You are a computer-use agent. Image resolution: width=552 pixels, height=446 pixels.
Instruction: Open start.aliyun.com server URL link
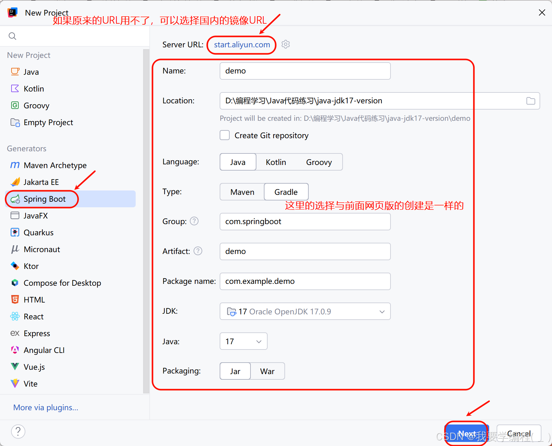coord(242,45)
